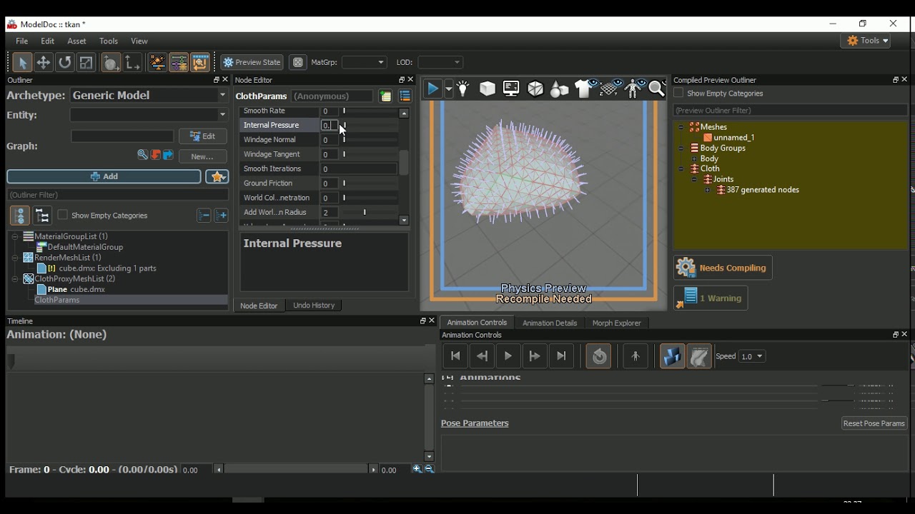Click the magnifier icon in viewport toolbar

pos(657,89)
